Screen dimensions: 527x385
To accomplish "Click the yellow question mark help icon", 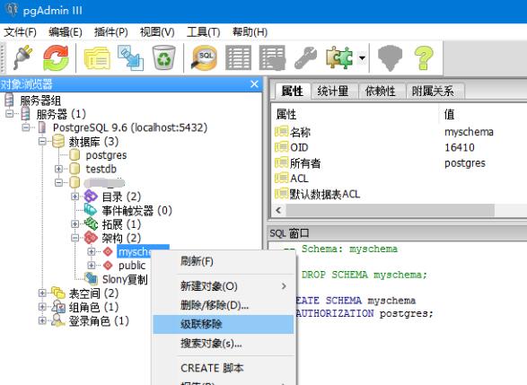I will coord(424,57).
